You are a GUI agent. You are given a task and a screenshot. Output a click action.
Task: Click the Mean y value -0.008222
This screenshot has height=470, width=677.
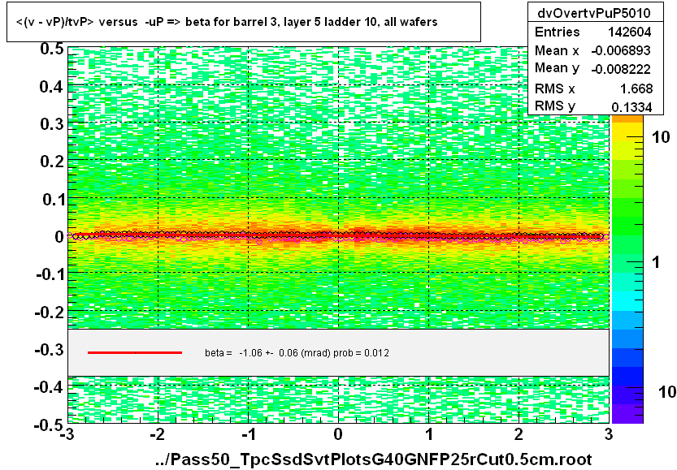[x=620, y=68]
